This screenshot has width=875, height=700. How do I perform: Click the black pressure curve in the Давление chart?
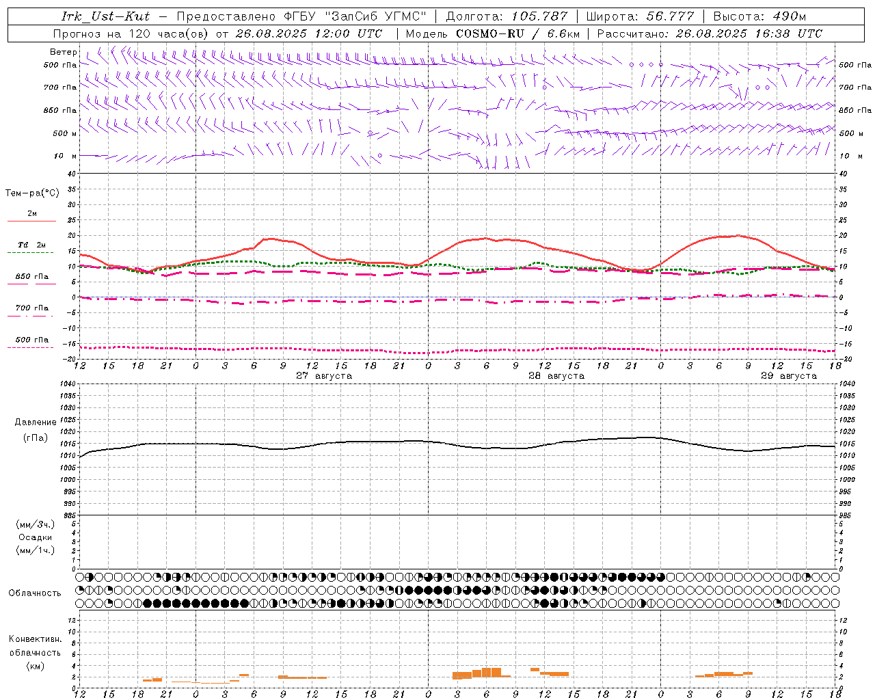[x=457, y=444]
